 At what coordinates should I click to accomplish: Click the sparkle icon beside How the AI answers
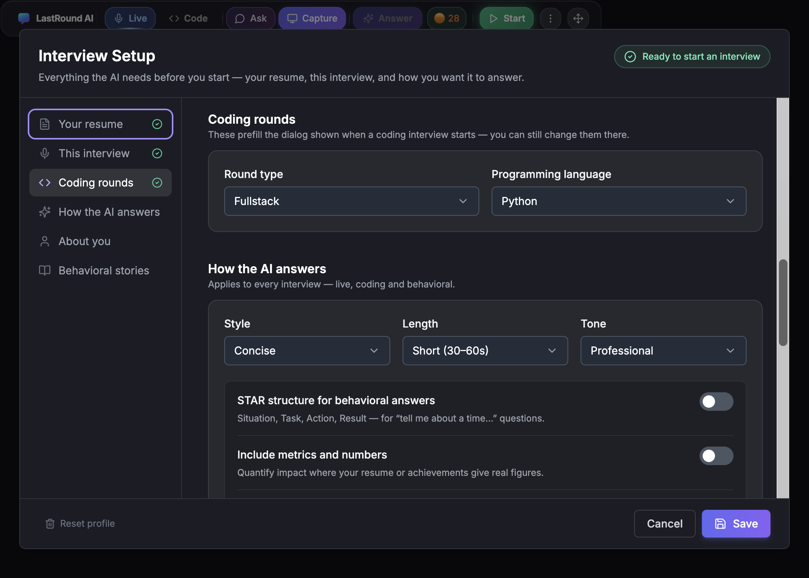click(45, 212)
